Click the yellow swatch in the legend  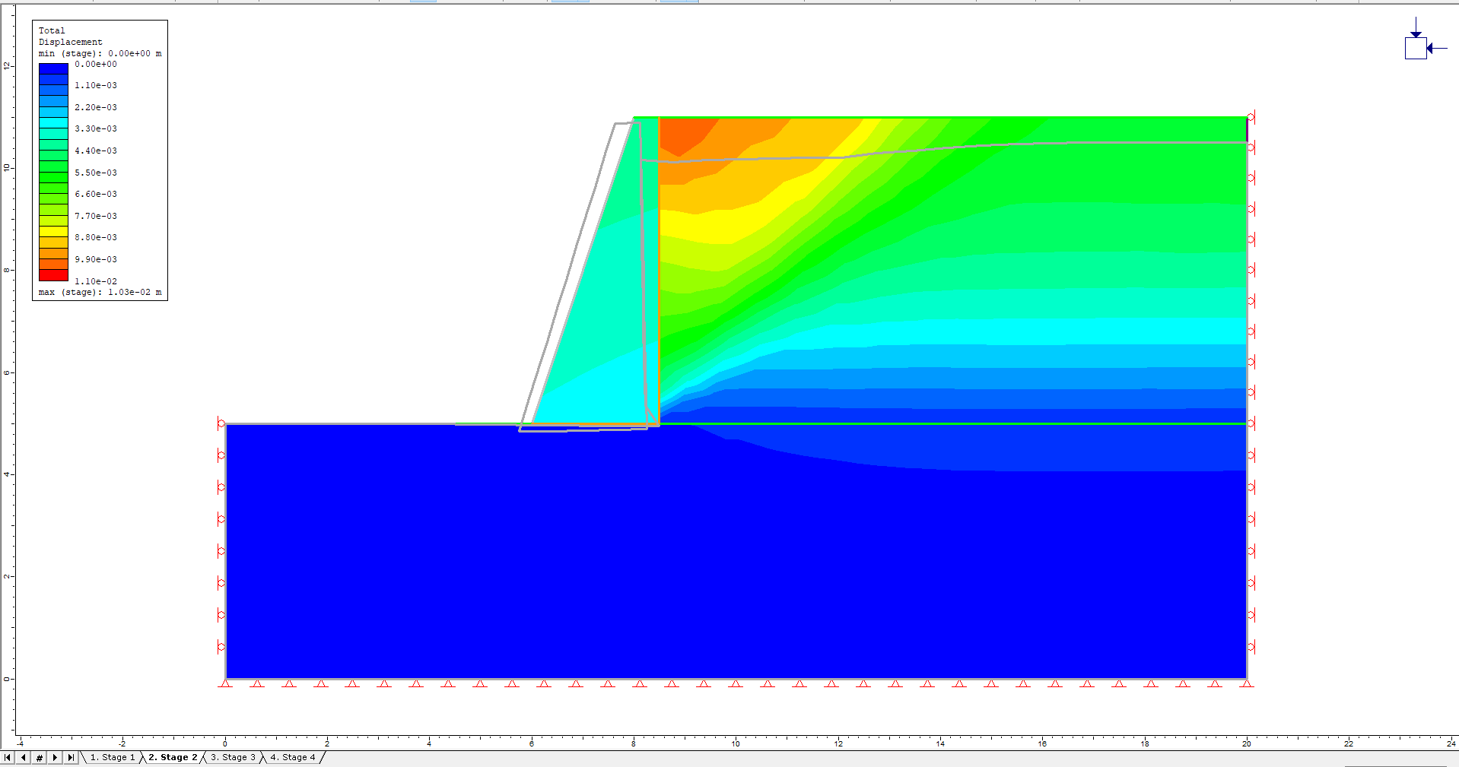pyautogui.click(x=53, y=231)
